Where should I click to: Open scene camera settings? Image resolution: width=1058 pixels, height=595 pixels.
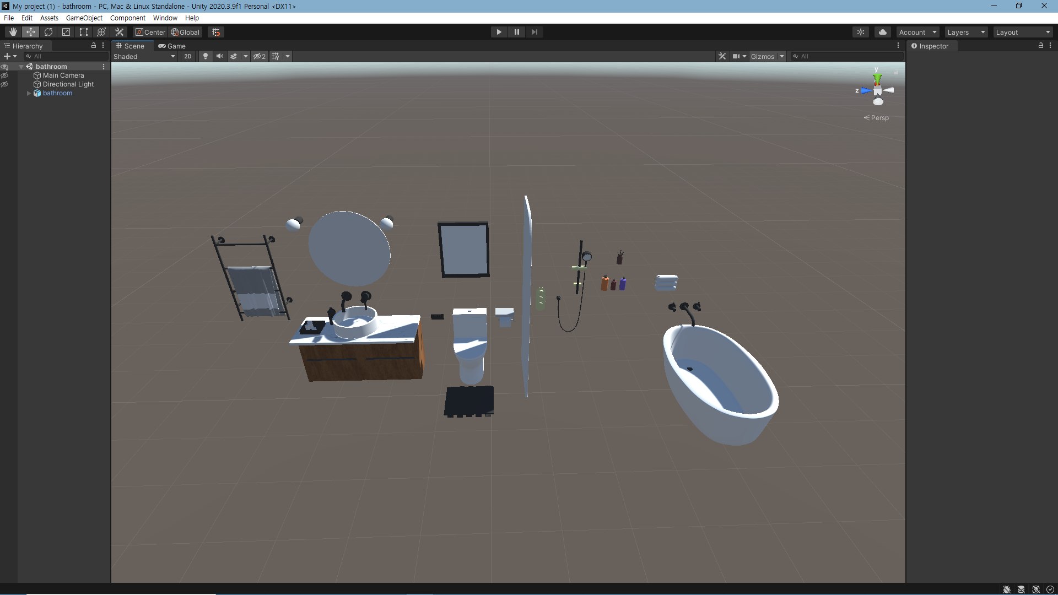pos(739,56)
